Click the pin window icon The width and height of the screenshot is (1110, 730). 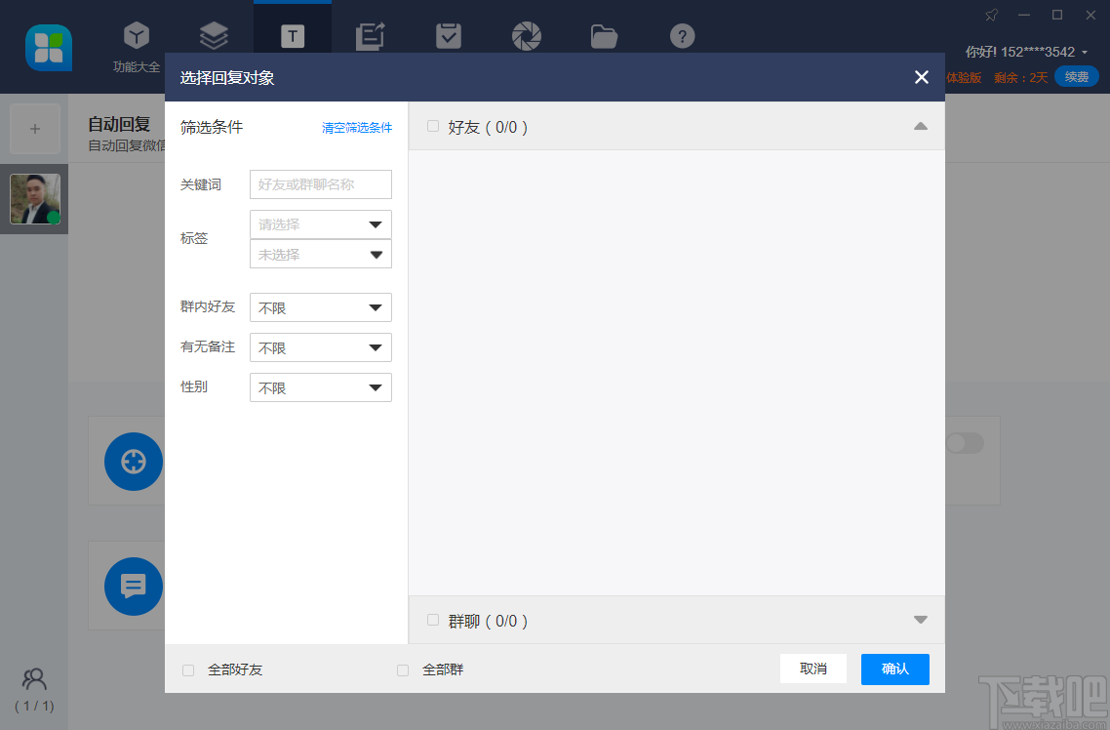(991, 15)
